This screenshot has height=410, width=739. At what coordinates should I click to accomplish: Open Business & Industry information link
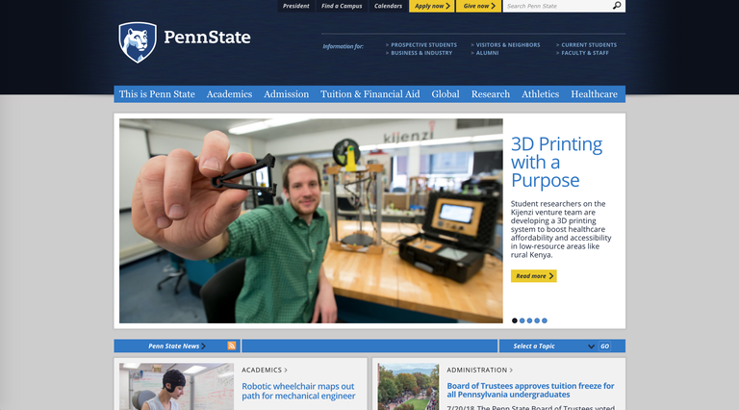pos(421,53)
